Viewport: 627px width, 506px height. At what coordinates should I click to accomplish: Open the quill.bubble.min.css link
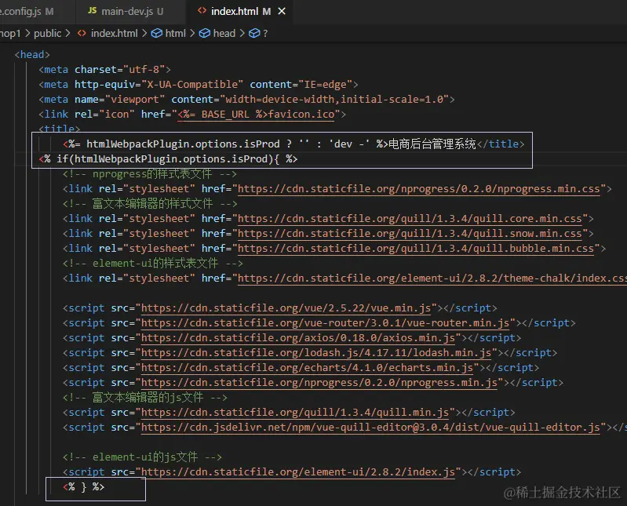[x=416, y=248]
